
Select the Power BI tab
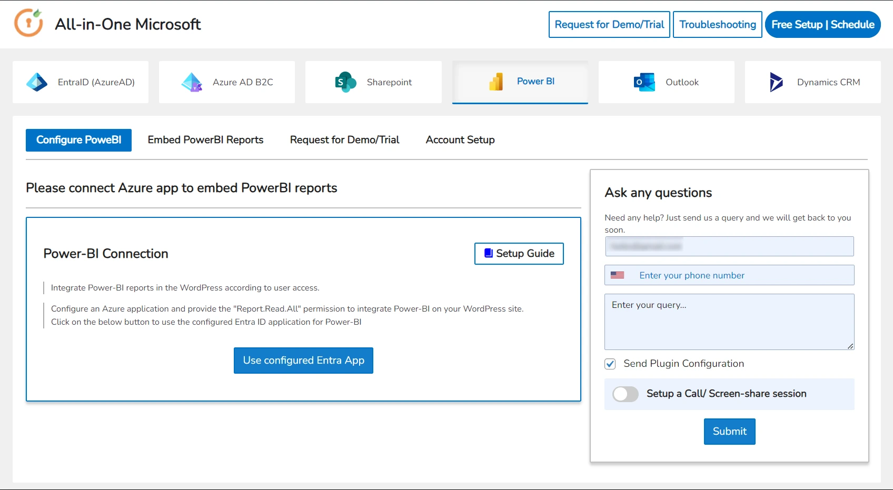pos(520,82)
